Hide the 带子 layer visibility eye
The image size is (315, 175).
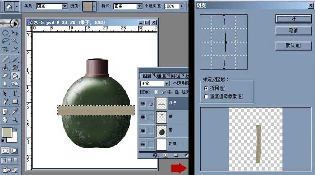(143, 103)
